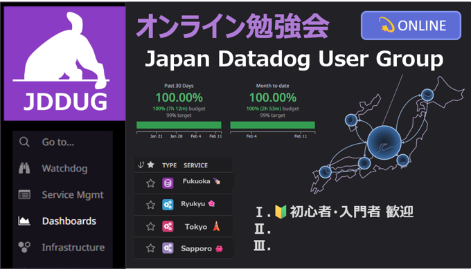This screenshot has height=269, width=471.
Task: Sort by TYPE column header
Action: pos(170,165)
